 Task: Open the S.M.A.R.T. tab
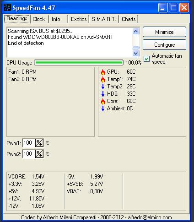(104, 19)
